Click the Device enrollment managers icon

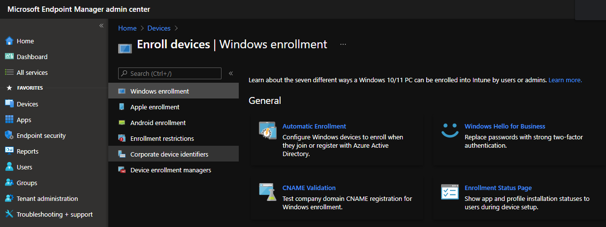(x=122, y=170)
